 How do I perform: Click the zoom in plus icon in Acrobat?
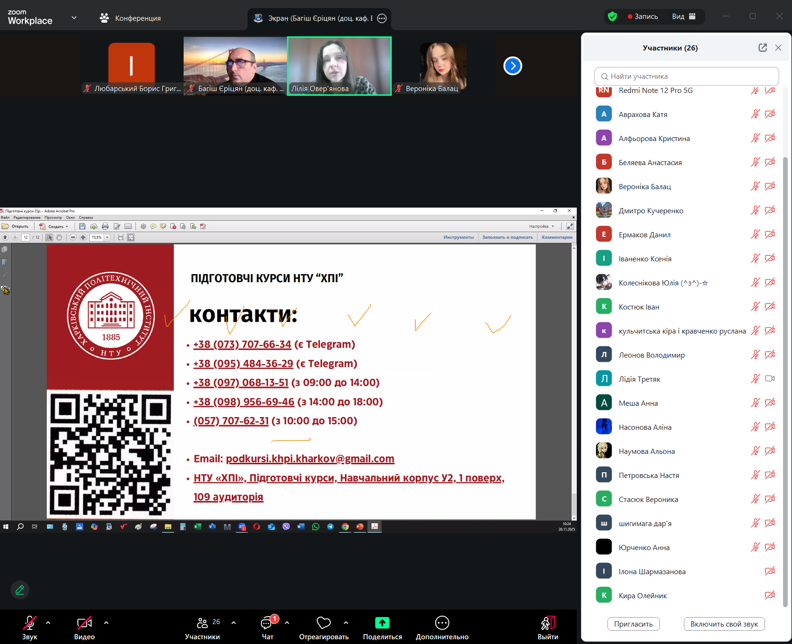click(x=83, y=237)
